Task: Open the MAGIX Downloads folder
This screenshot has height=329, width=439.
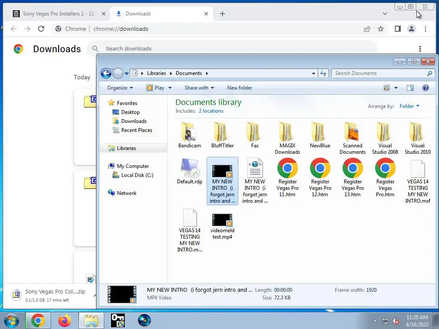Action: click(x=287, y=138)
